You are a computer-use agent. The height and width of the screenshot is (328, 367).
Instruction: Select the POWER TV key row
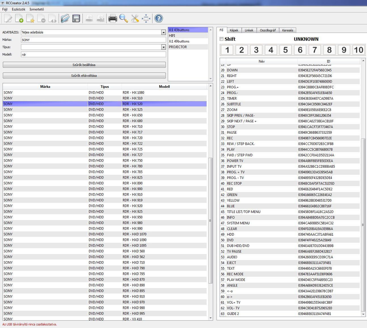tap(290, 161)
